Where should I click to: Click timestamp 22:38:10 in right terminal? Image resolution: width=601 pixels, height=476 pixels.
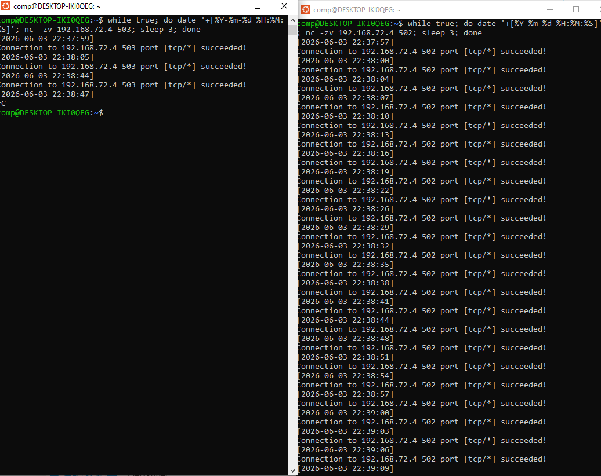pos(346,116)
